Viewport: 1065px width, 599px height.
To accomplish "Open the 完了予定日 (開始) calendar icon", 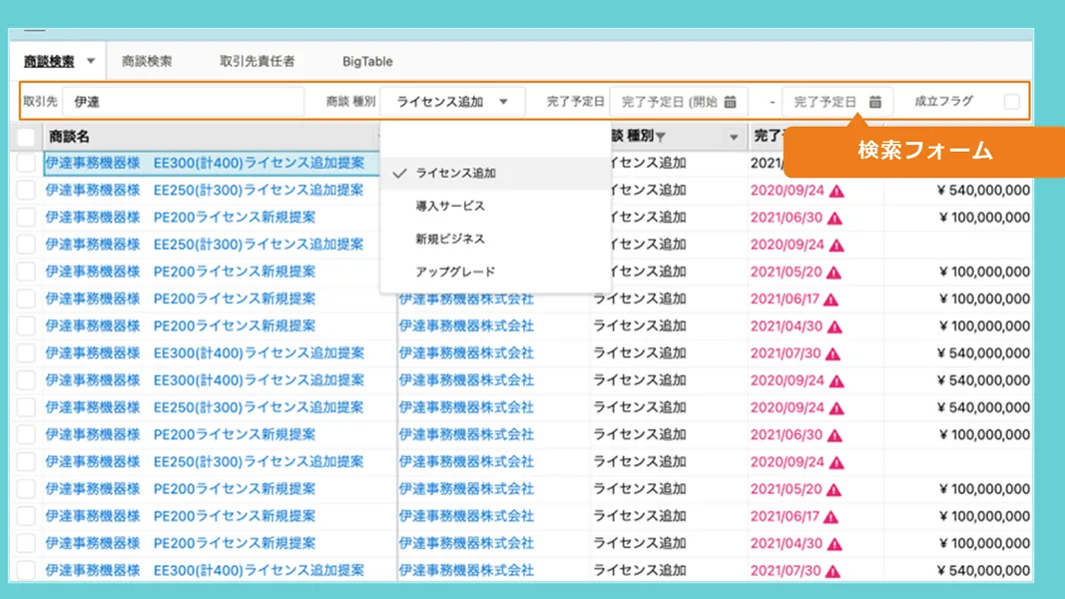I will coord(731,102).
